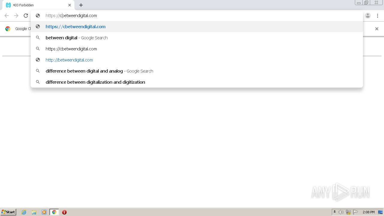Open the Chrome profile avatar menu

(x=368, y=16)
